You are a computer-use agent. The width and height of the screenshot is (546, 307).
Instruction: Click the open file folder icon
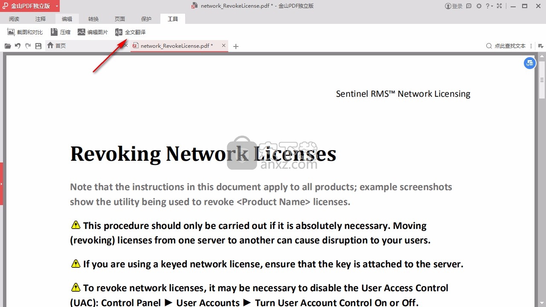[8, 46]
